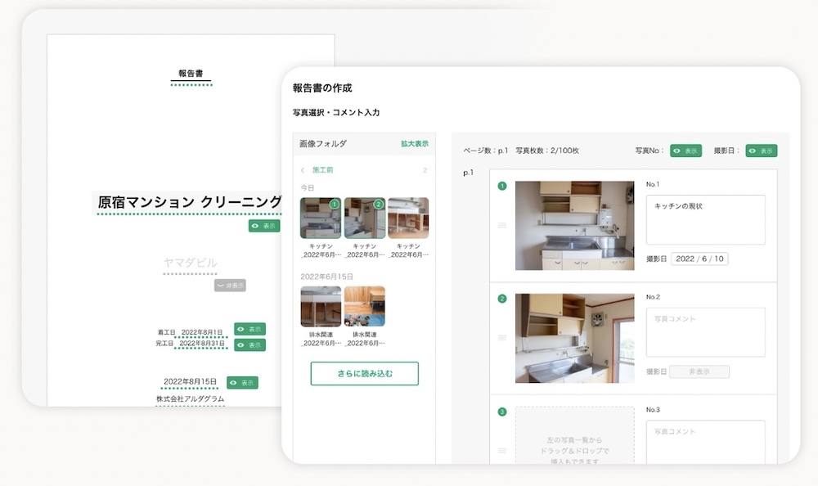The width and height of the screenshot is (818, 486).
Task: Click the 原宿マンション クリーニング title text
Action: click(x=190, y=202)
